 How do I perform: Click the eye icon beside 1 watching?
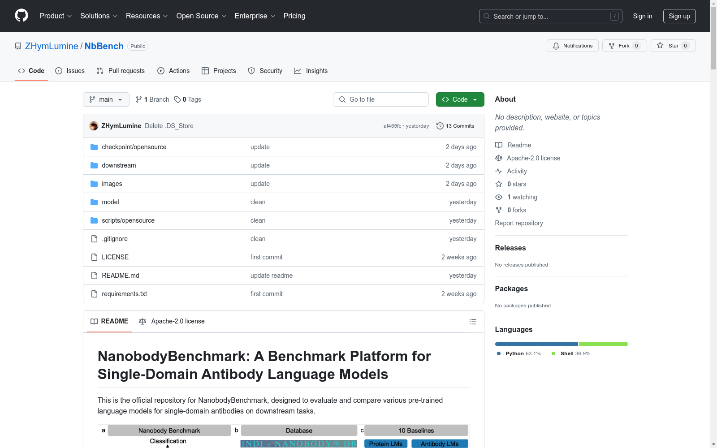[499, 197]
